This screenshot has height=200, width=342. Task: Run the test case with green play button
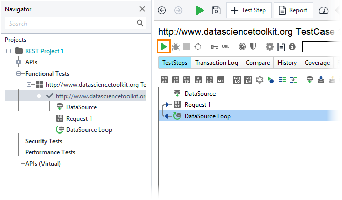164,47
